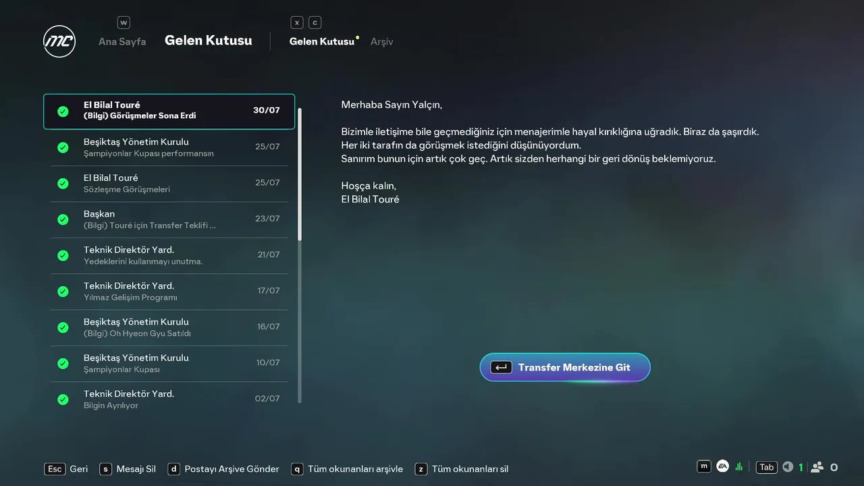Select the main Gelen Kutusu section beside Ana Sayfa
The height and width of the screenshot is (486, 864).
(x=209, y=40)
